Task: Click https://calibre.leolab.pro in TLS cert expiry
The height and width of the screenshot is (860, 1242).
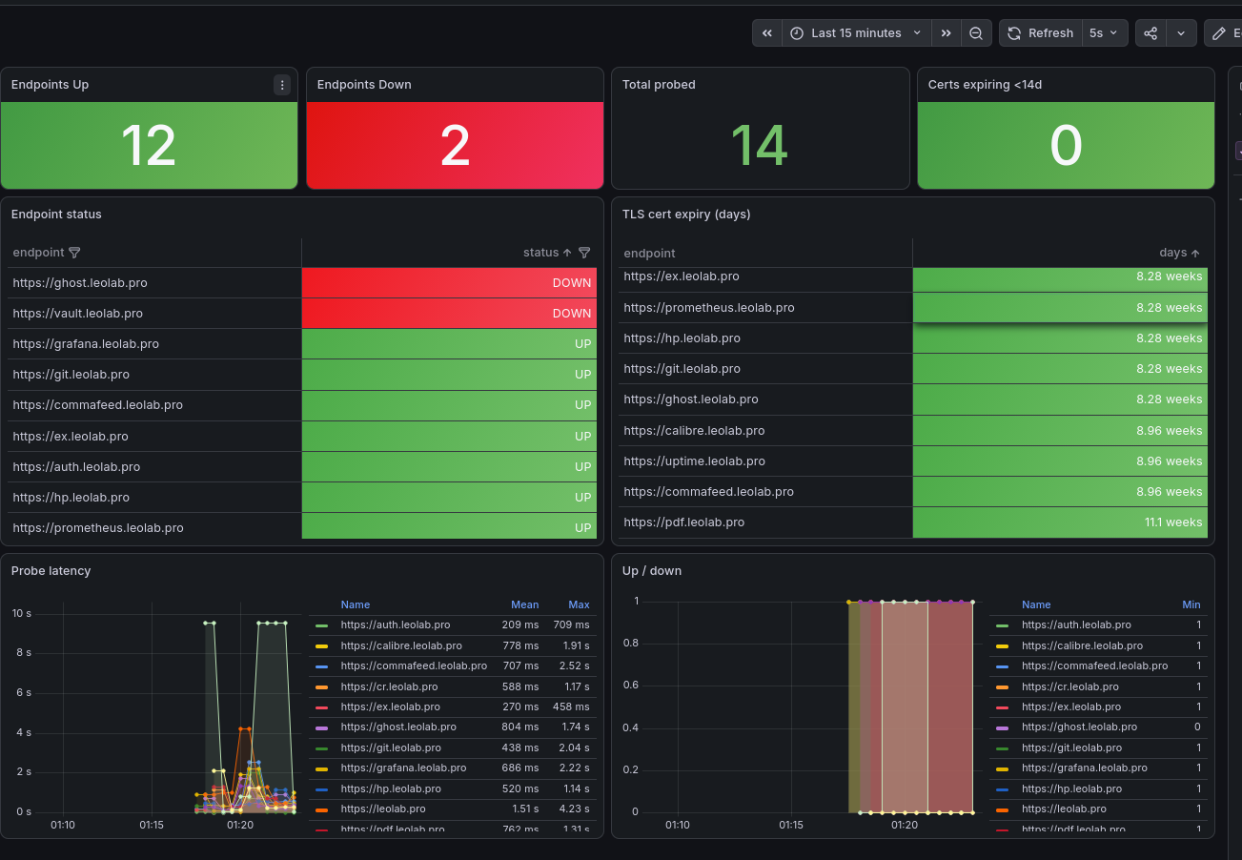Action: point(694,431)
